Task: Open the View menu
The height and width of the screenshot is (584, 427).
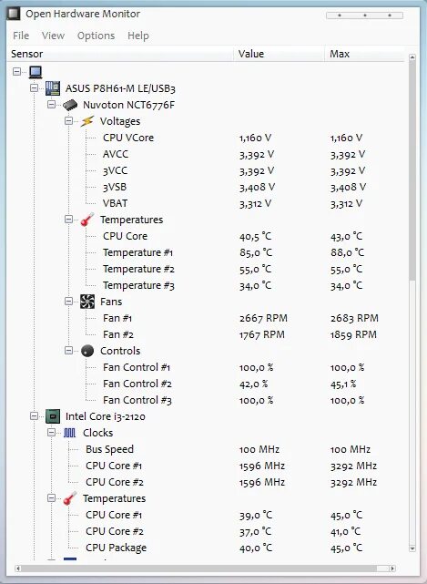Action: pyautogui.click(x=53, y=36)
